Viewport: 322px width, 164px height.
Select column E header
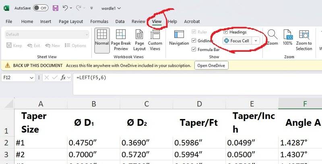tap(252, 104)
